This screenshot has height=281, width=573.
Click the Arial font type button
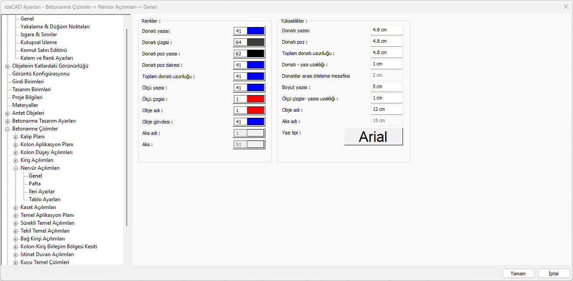coord(374,137)
